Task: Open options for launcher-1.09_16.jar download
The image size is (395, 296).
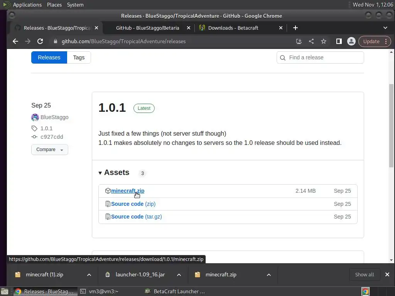Action: click(x=179, y=275)
